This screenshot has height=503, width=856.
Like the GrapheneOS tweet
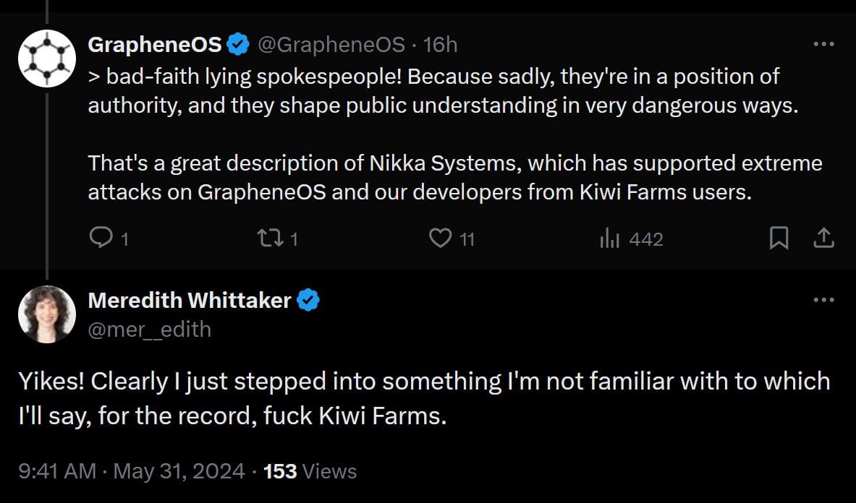pos(441,238)
